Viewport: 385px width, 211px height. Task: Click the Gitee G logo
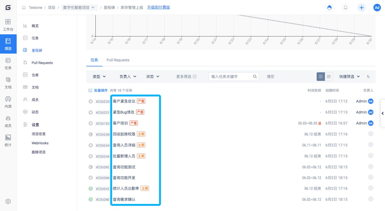coord(8,8)
